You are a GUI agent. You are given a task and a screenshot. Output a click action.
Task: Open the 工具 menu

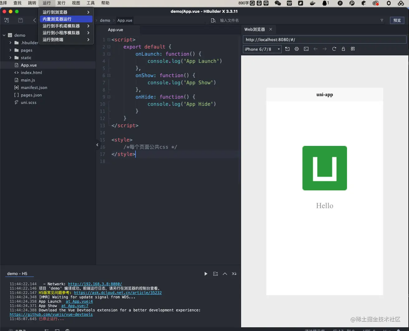(x=91, y=3)
